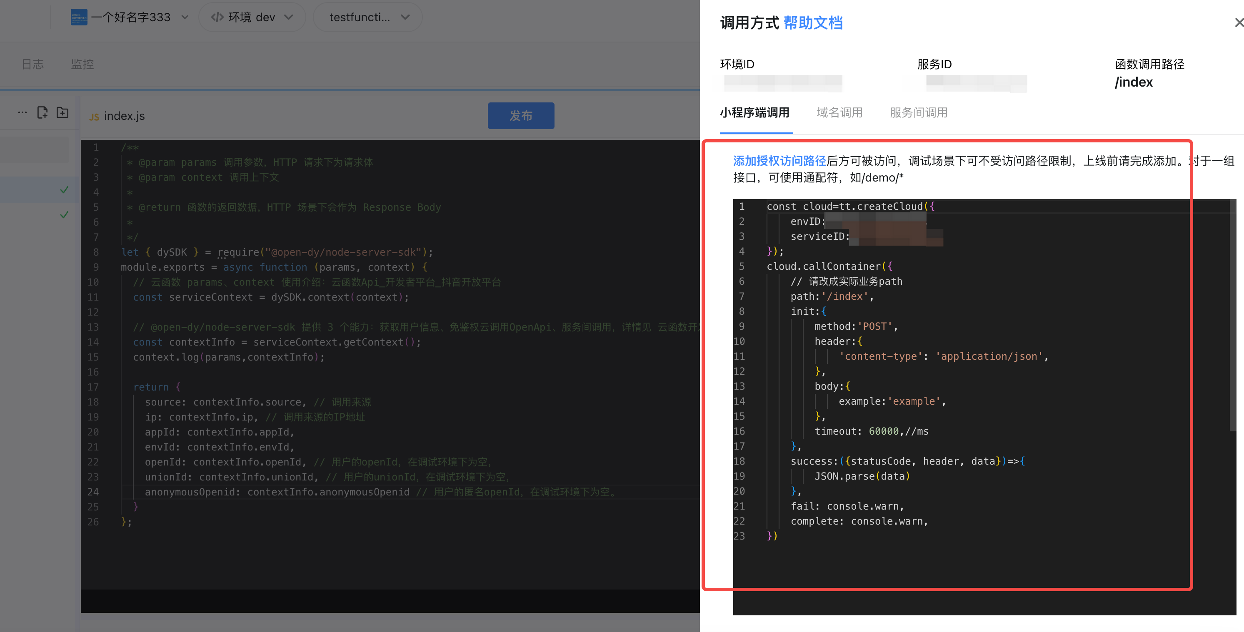Open the 日志 tab

pyautogui.click(x=33, y=64)
